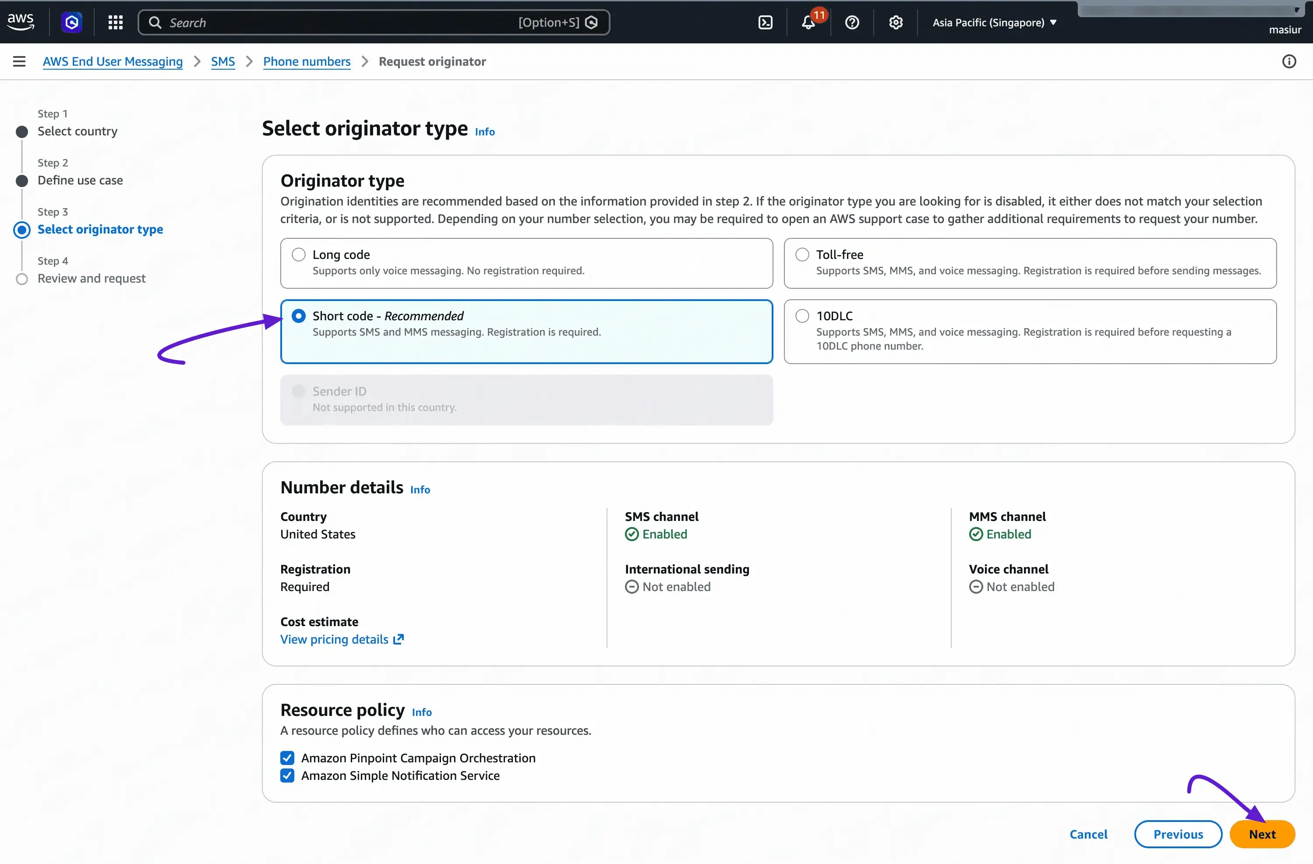Viewport: 1313px width, 864px height.
Task: Click the MMS channel Enabled status
Action: point(1000,534)
